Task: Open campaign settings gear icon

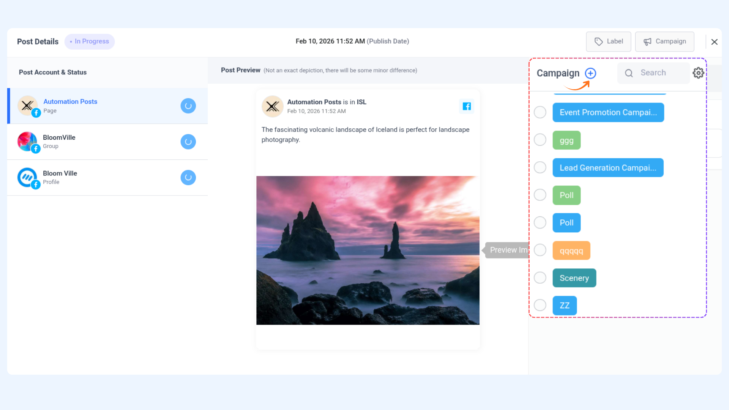Action: point(698,73)
